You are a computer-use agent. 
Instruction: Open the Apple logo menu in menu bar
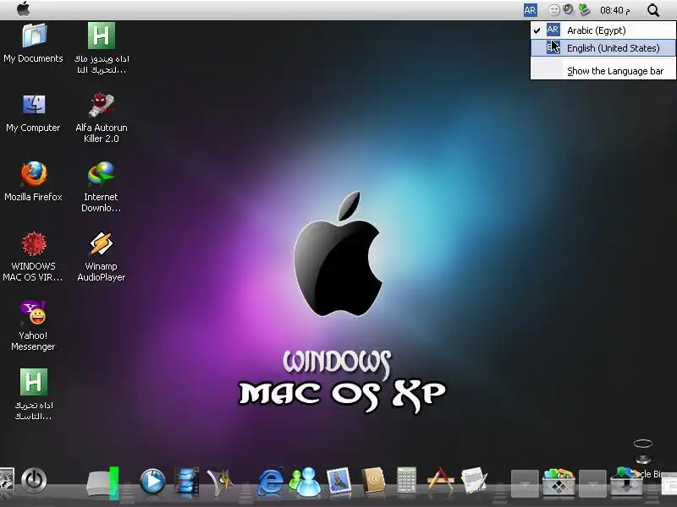click(x=24, y=9)
